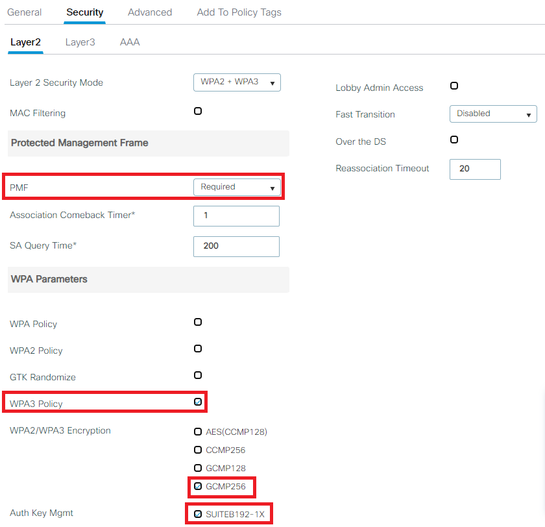Enable the Over the DS checkbox
Screen dimensions: 545x527
point(454,140)
